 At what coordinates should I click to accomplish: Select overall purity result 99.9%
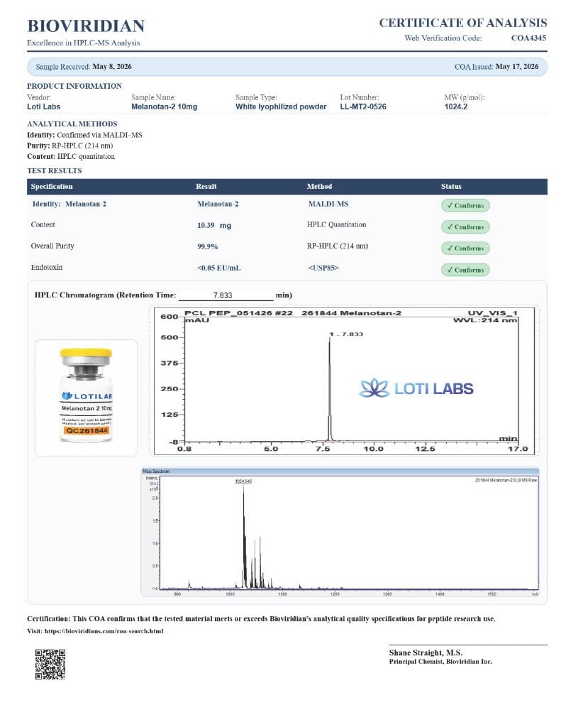click(x=208, y=246)
